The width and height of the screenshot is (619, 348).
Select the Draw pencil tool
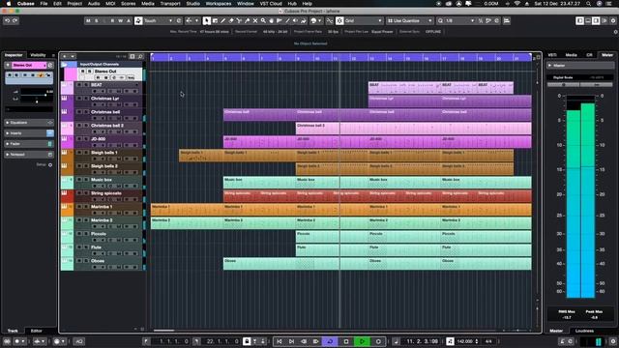click(223, 20)
